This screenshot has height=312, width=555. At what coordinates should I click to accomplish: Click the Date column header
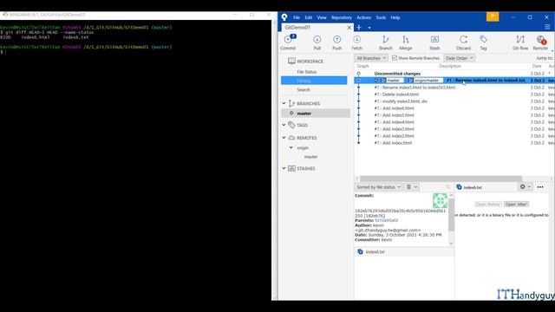click(x=537, y=66)
